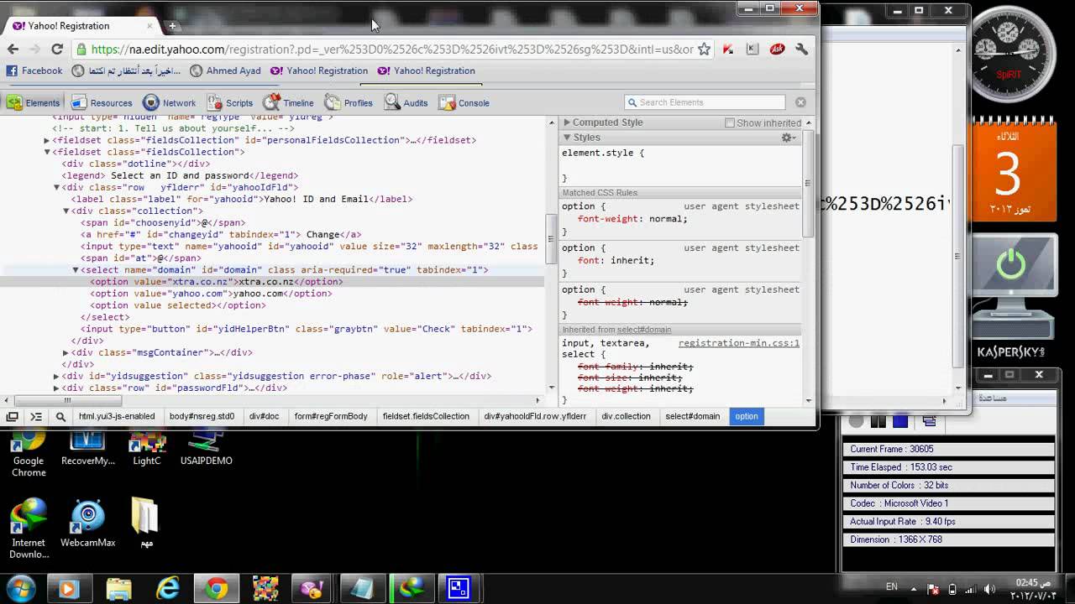Open the Audits panel
The image size is (1075, 604).
(x=406, y=102)
